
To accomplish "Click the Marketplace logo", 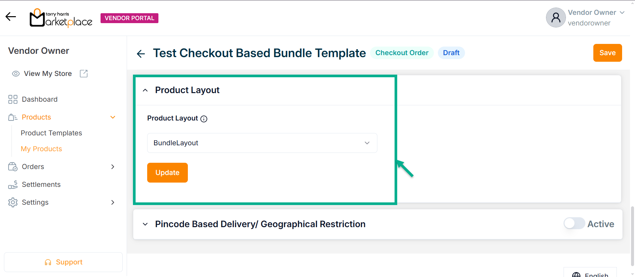I will point(61,18).
